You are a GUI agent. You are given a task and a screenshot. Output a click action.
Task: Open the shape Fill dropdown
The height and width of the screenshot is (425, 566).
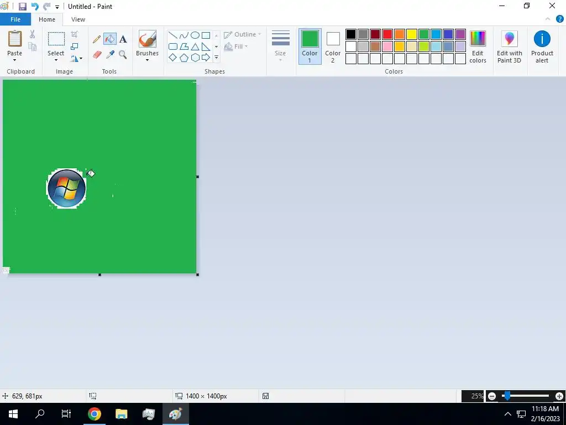coord(237,46)
